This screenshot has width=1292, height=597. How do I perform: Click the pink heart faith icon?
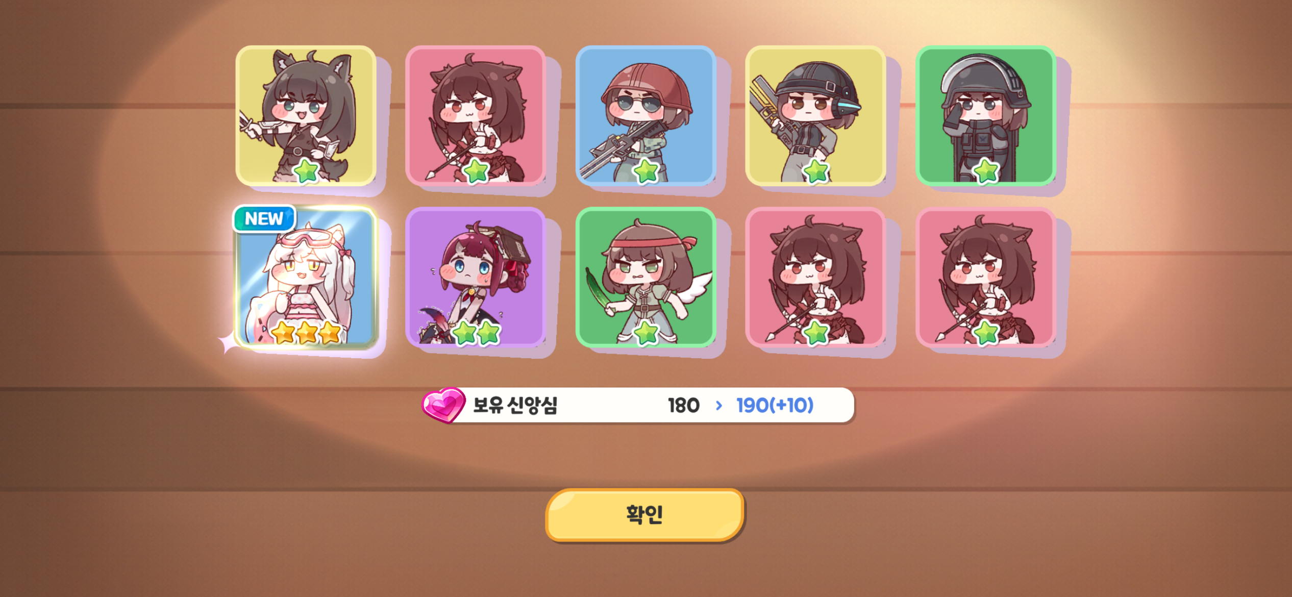click(x=443, y=405)
